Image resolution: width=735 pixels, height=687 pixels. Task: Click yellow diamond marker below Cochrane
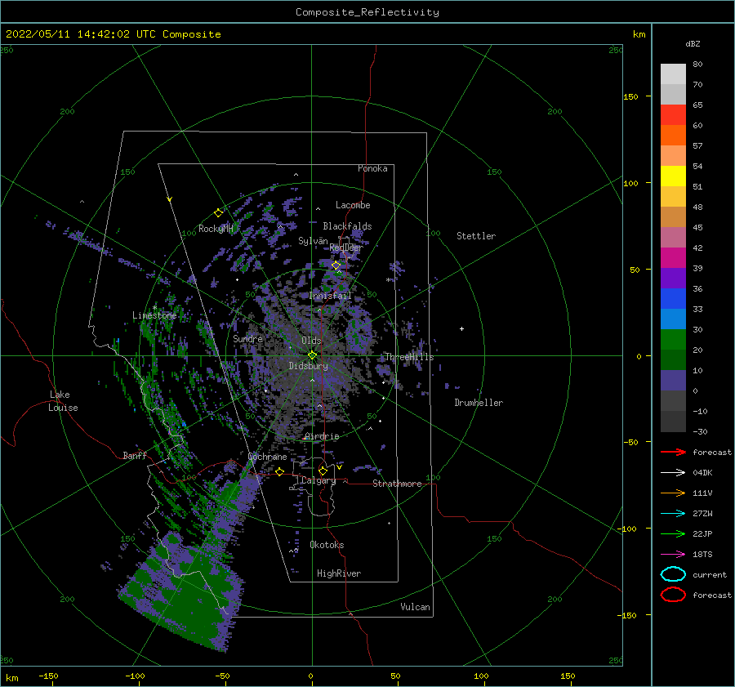click(280, 471)
